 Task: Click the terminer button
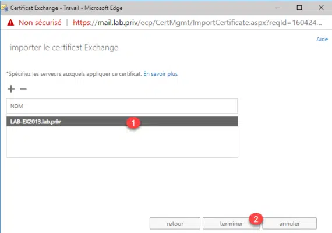pos(231,224)
